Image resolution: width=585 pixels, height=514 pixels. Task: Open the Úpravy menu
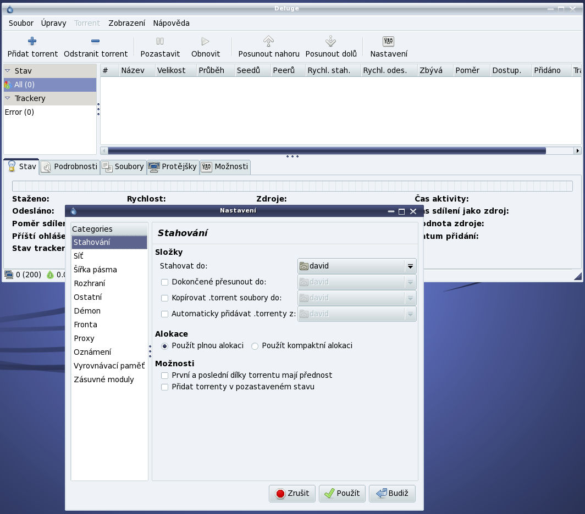54,23
